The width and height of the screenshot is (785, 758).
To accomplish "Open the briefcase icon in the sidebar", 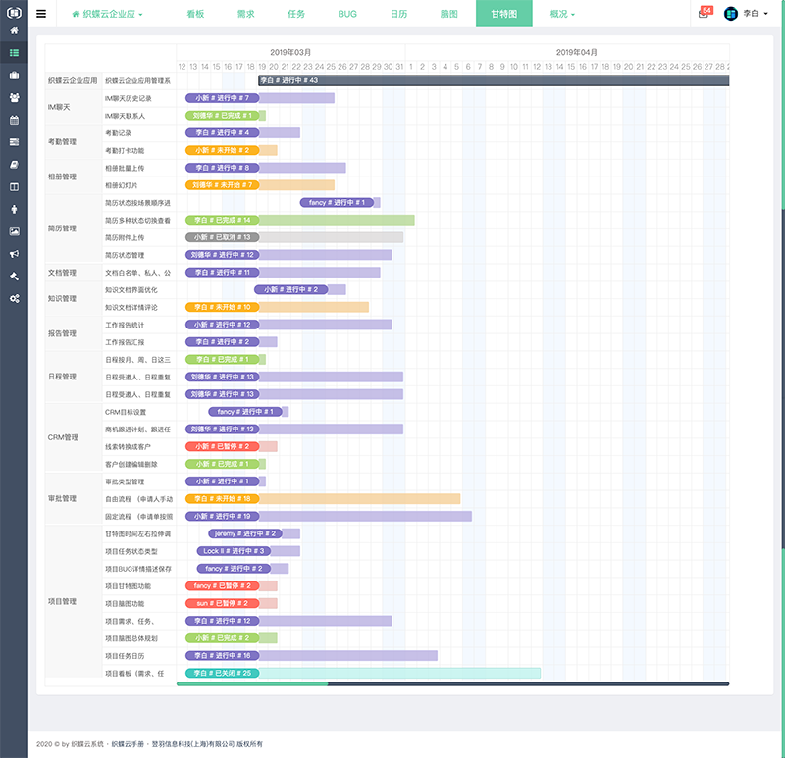I will click(14, 76).
